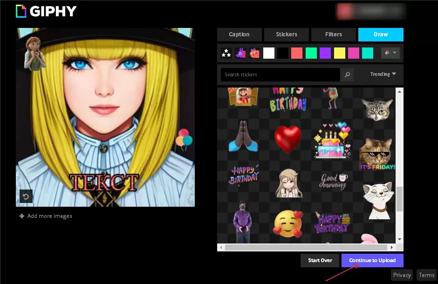Viewport: 438px width, 284px height.
Task: Click Continue to Upload
Action: [x=372, y=260]
